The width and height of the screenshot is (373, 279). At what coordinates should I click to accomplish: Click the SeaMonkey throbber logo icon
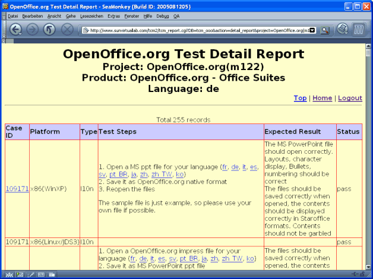(360, 29)
